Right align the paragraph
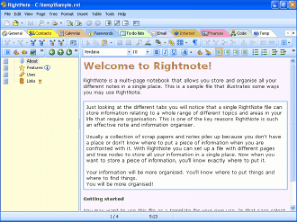This screenshot has height=222, width=297. point(236,52)
